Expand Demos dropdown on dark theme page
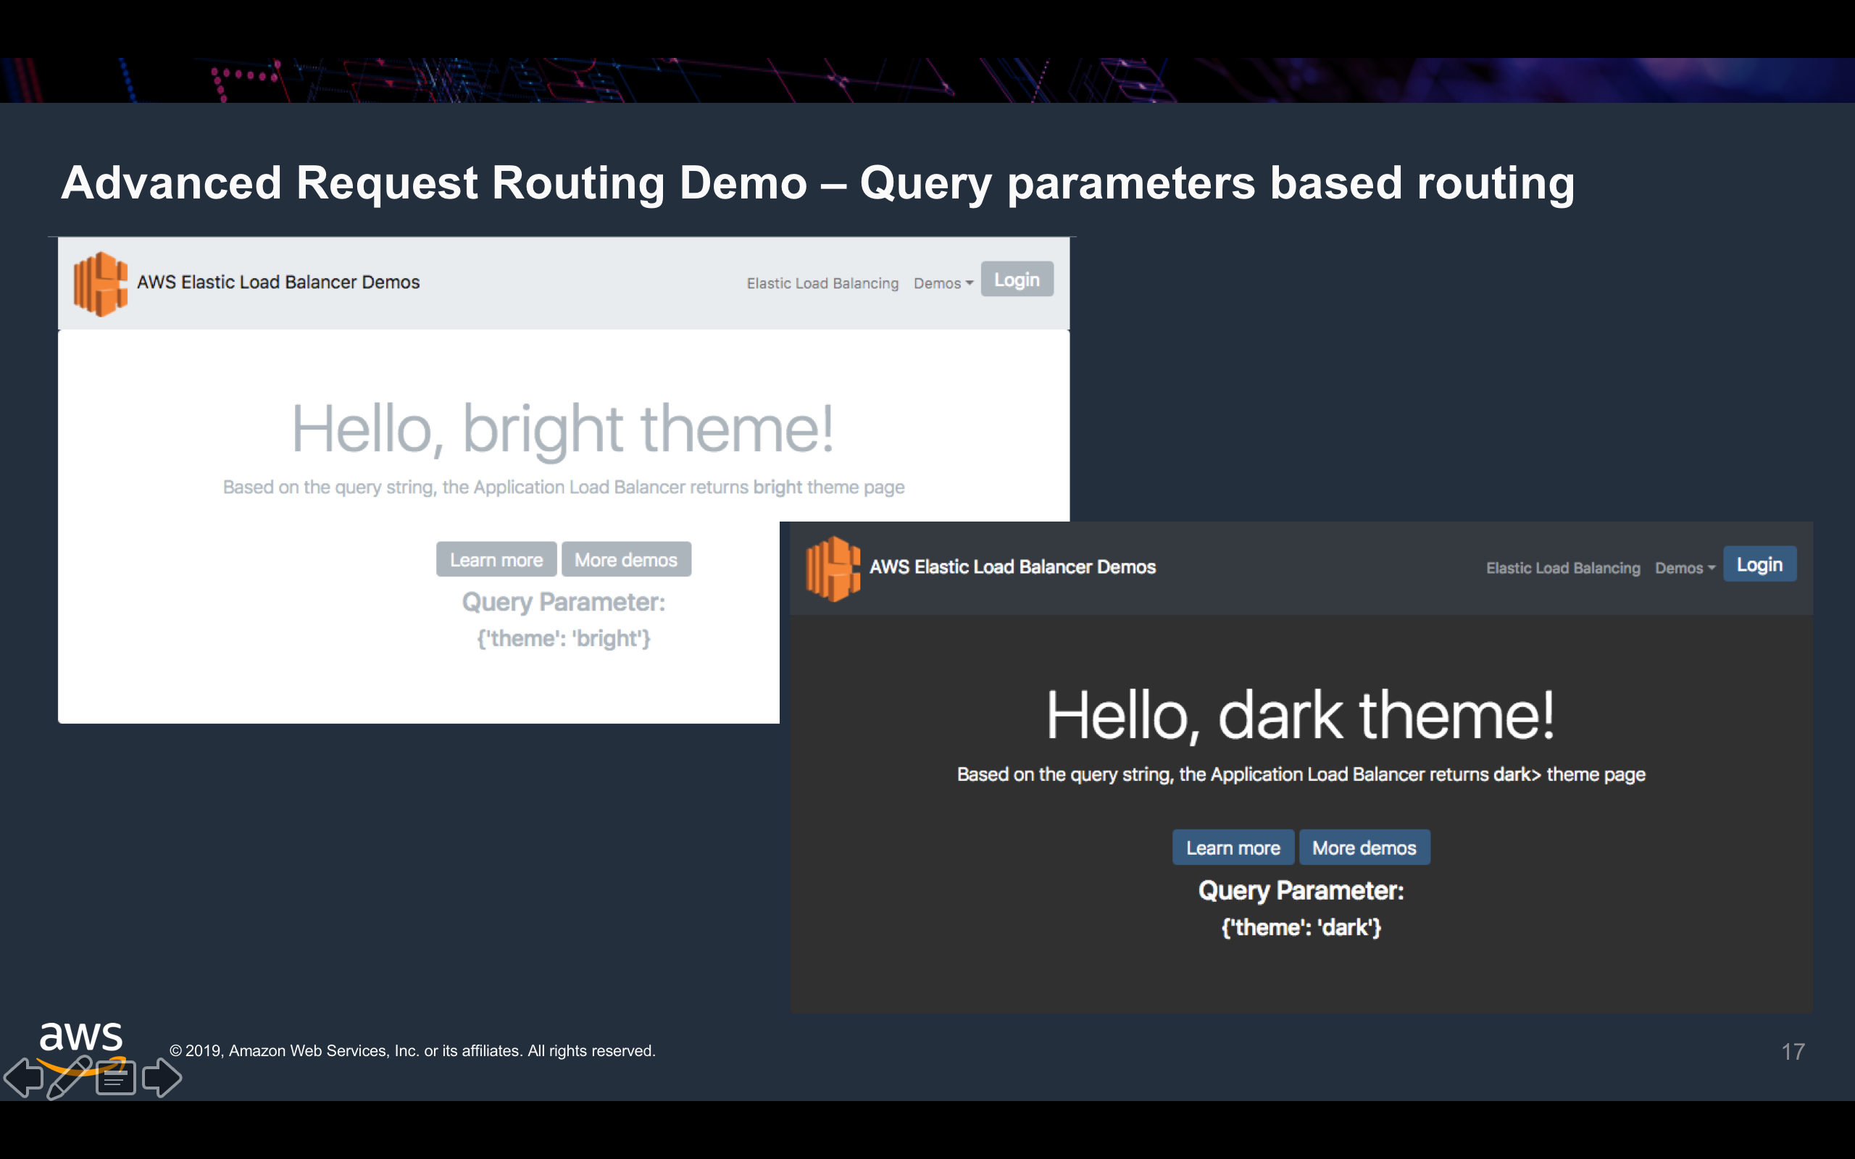 point(1684,568)
